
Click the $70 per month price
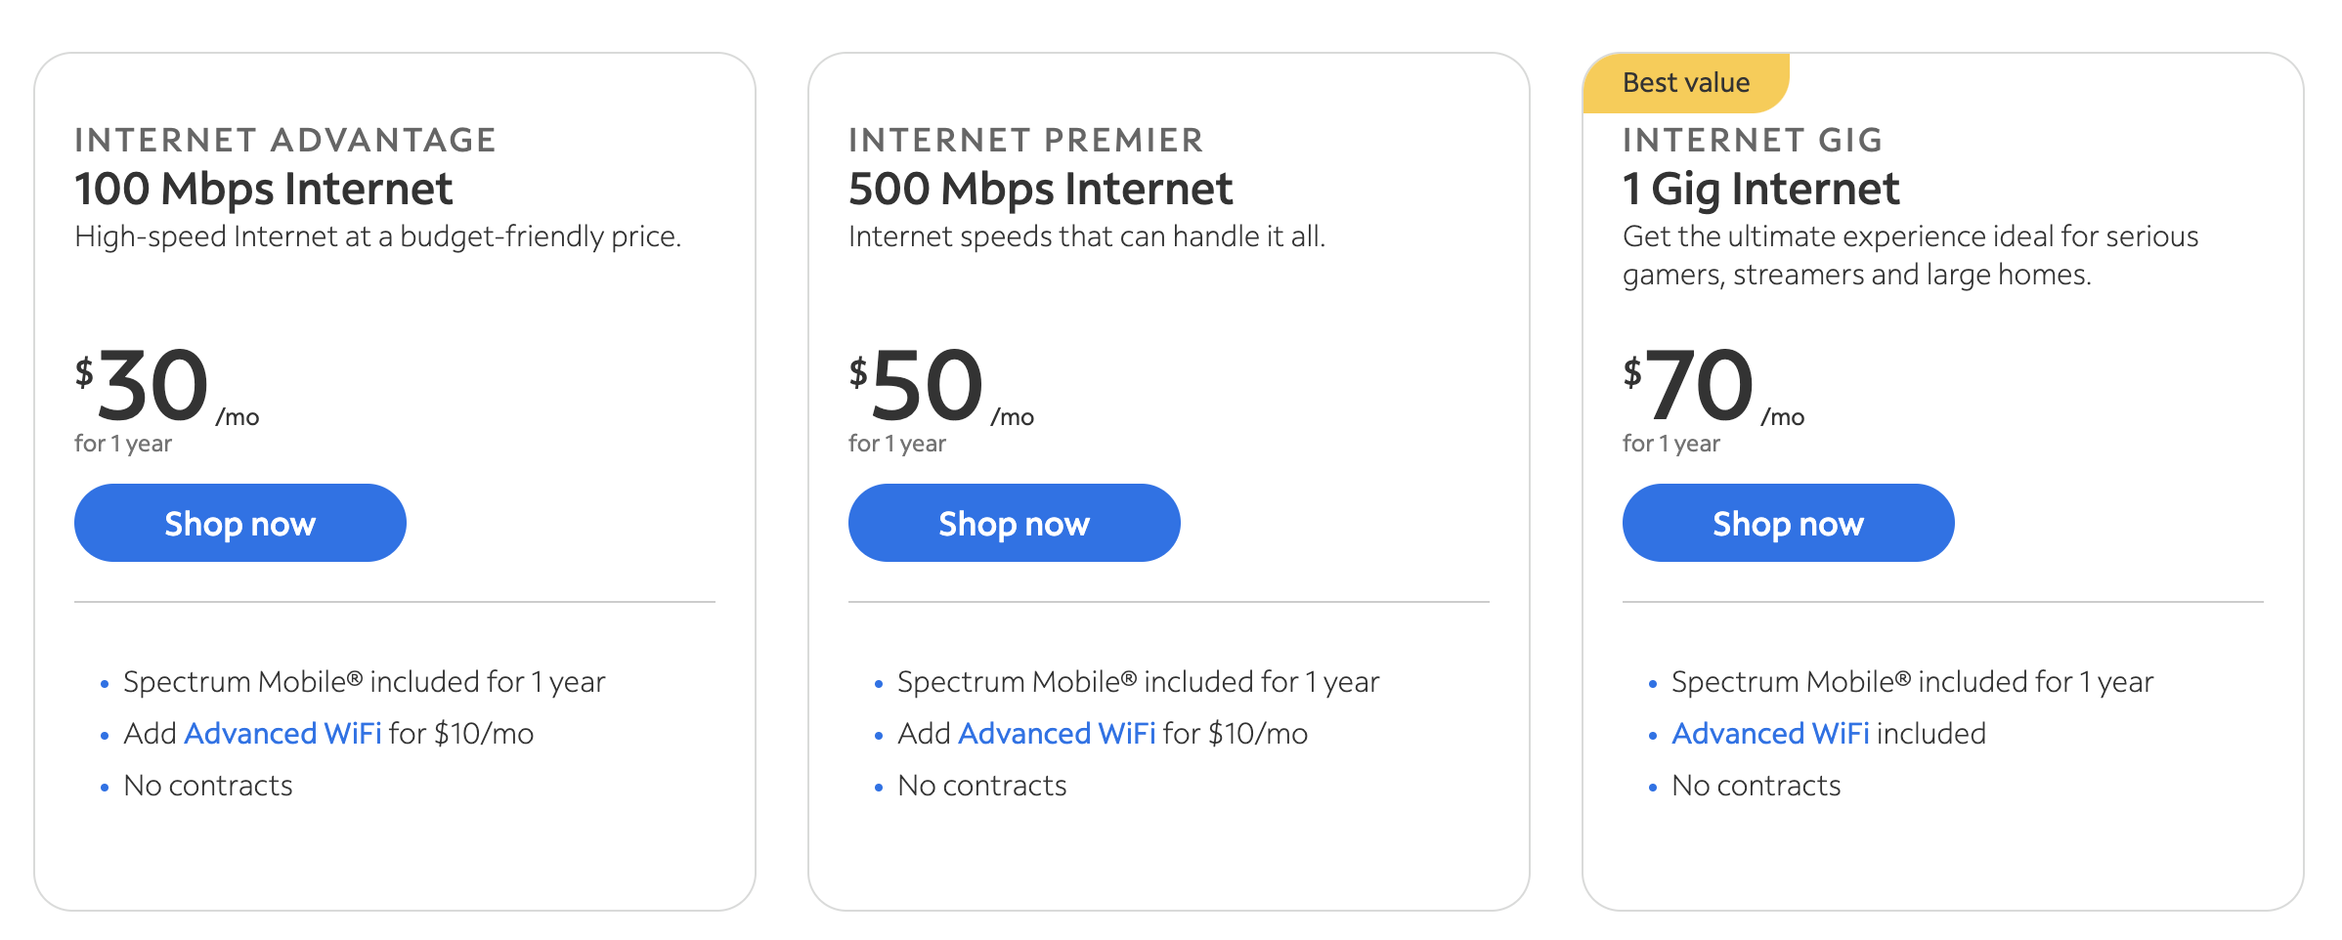[x=1713, y=387]
